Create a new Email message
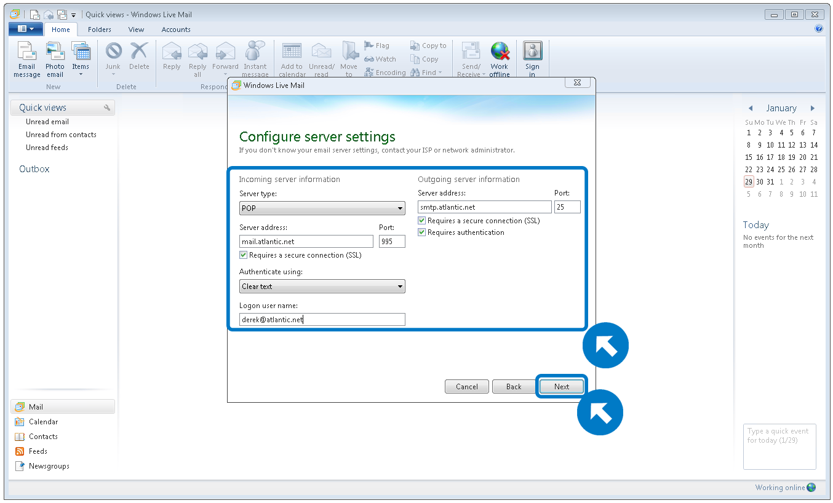The width and height of the screenshot is (833, 503). point(26,60)
